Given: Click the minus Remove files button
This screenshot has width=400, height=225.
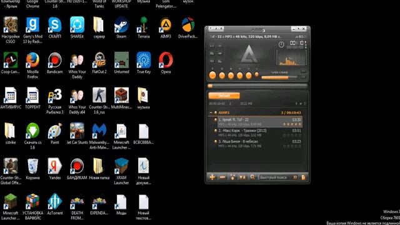Looking at the screenshot, I should 222,177.
